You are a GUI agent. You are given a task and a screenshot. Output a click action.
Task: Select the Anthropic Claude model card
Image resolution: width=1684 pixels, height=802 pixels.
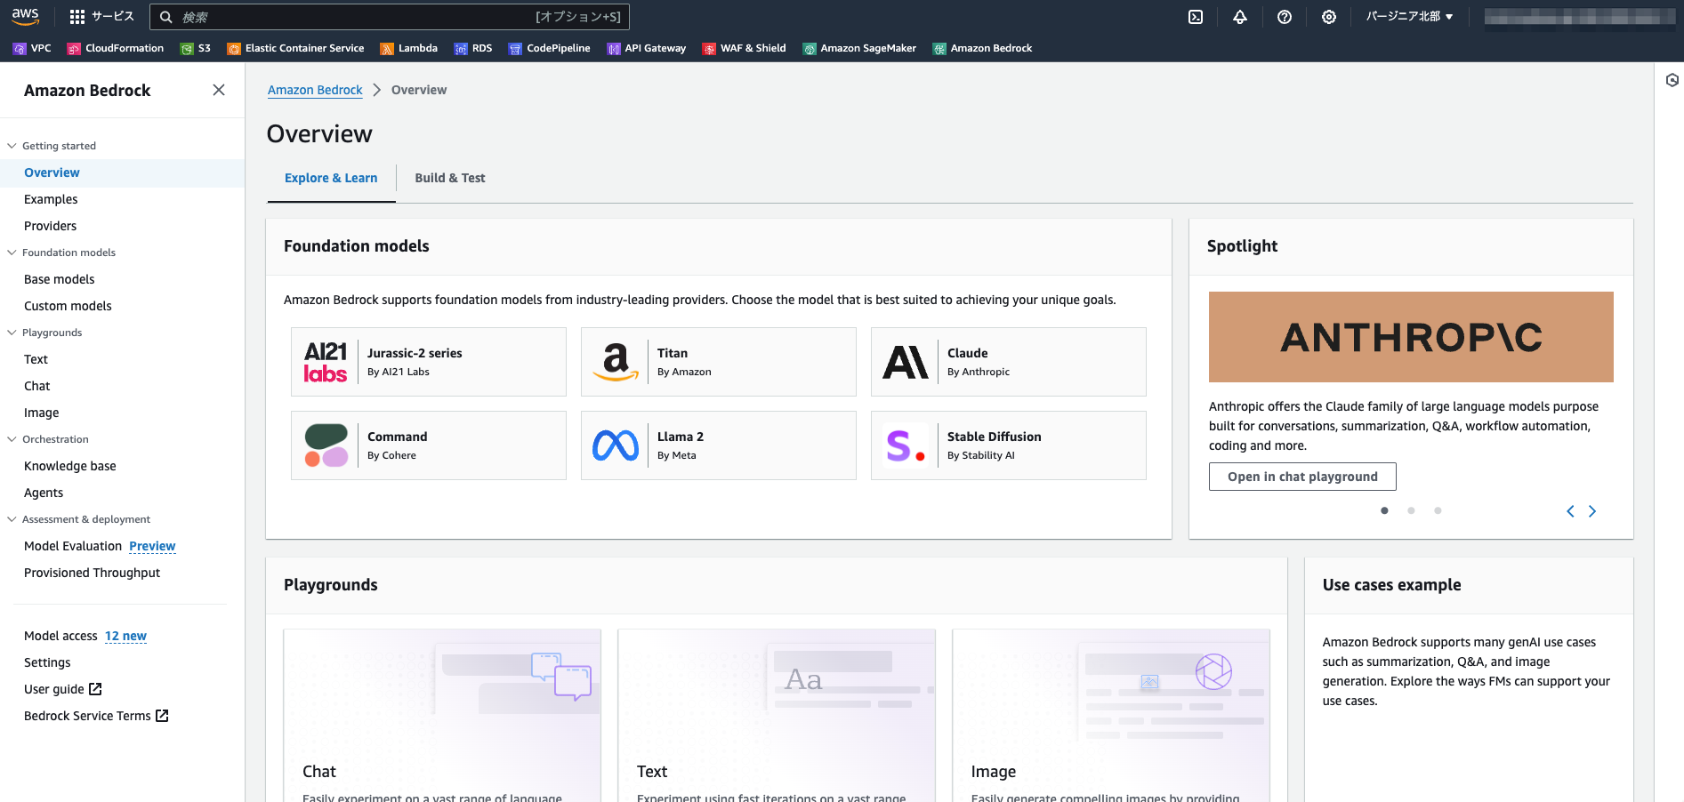(x=1009, y=362)
